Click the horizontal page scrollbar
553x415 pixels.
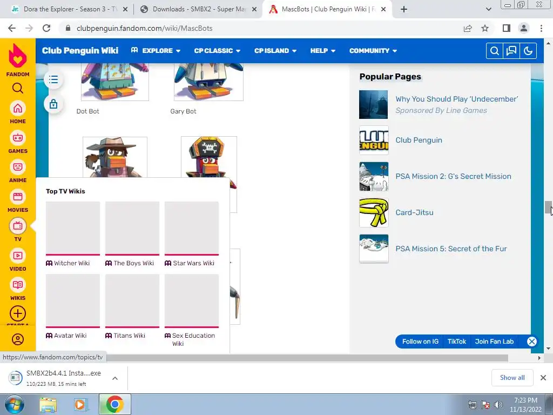tap(307, 358)
